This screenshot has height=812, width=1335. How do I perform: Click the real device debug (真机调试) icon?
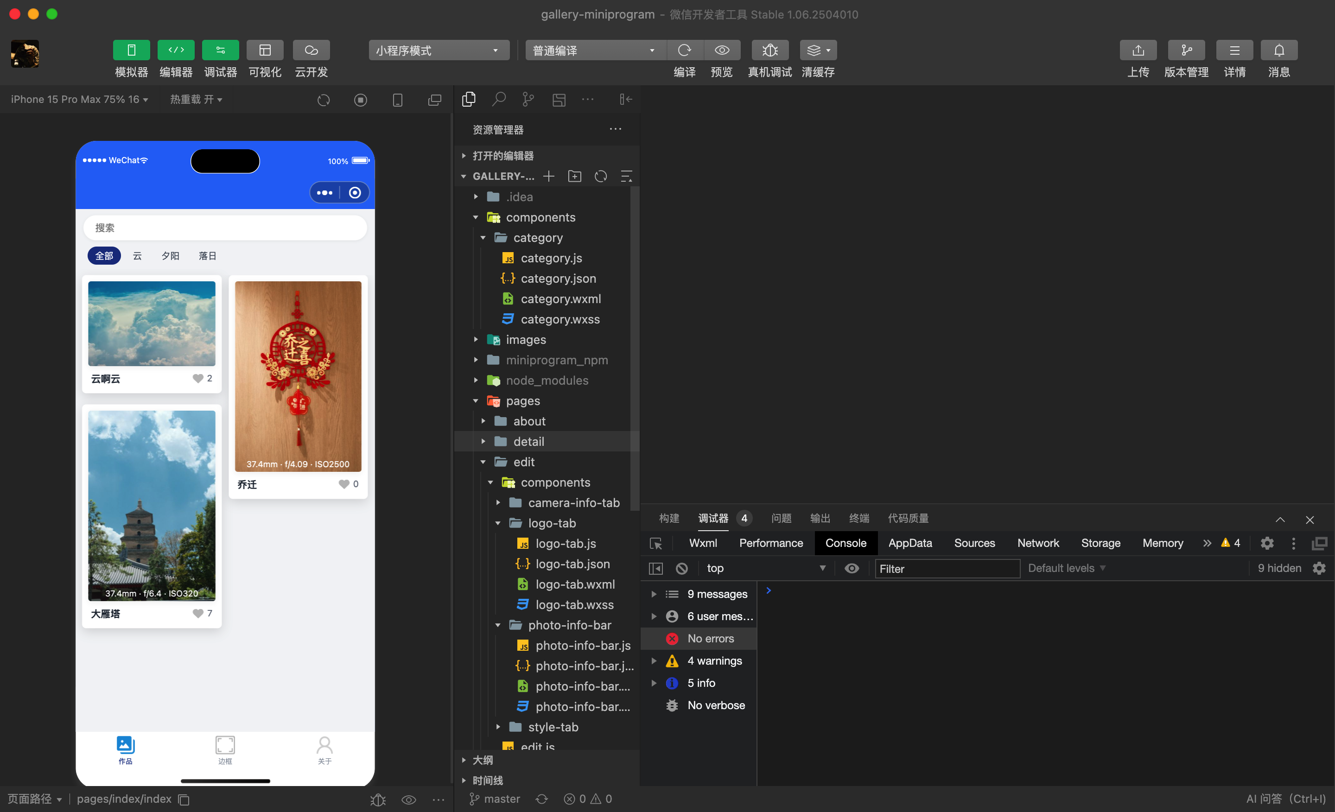769,51
